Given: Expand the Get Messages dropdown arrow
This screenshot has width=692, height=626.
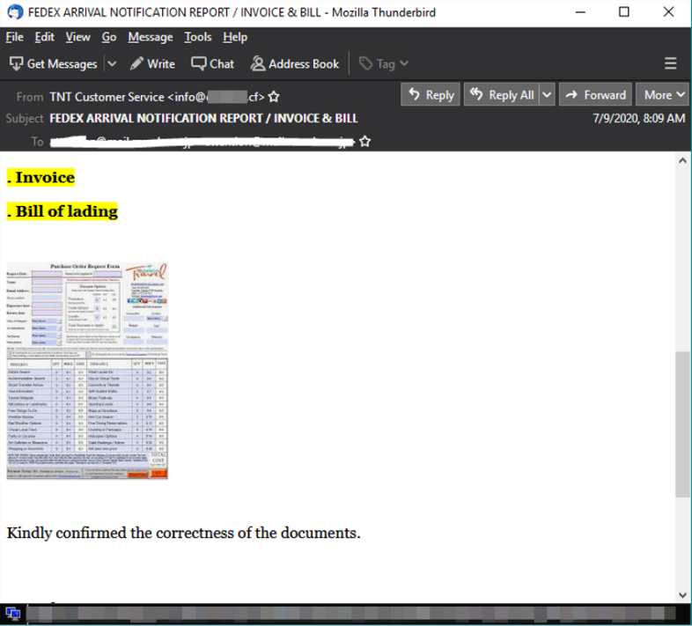Looking at the screenshot, I should (112, 63).
